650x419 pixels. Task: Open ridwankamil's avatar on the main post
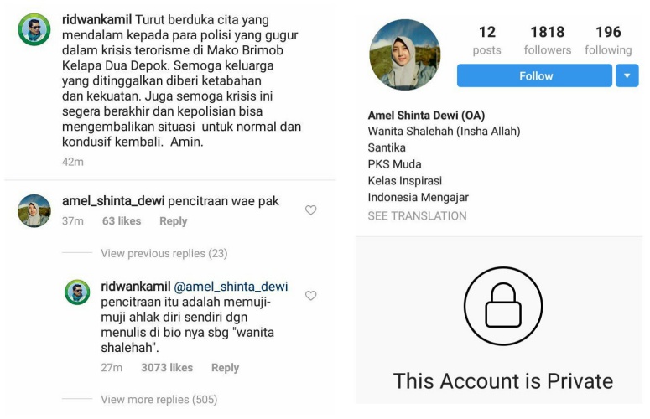[x=34, y=29]
